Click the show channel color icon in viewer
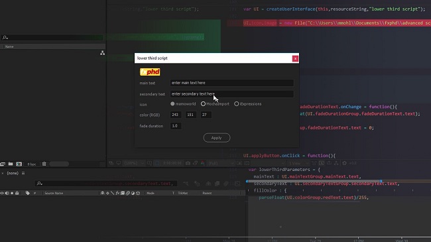The width and height of the screenshot is (431, 242). point(203,163)
